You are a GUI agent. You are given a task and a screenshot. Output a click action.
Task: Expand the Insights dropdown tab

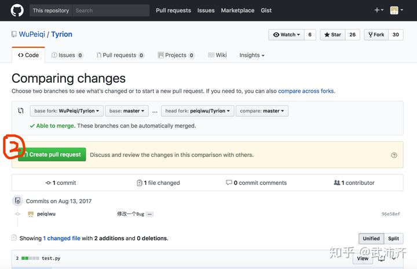click(x=252, y=55)
